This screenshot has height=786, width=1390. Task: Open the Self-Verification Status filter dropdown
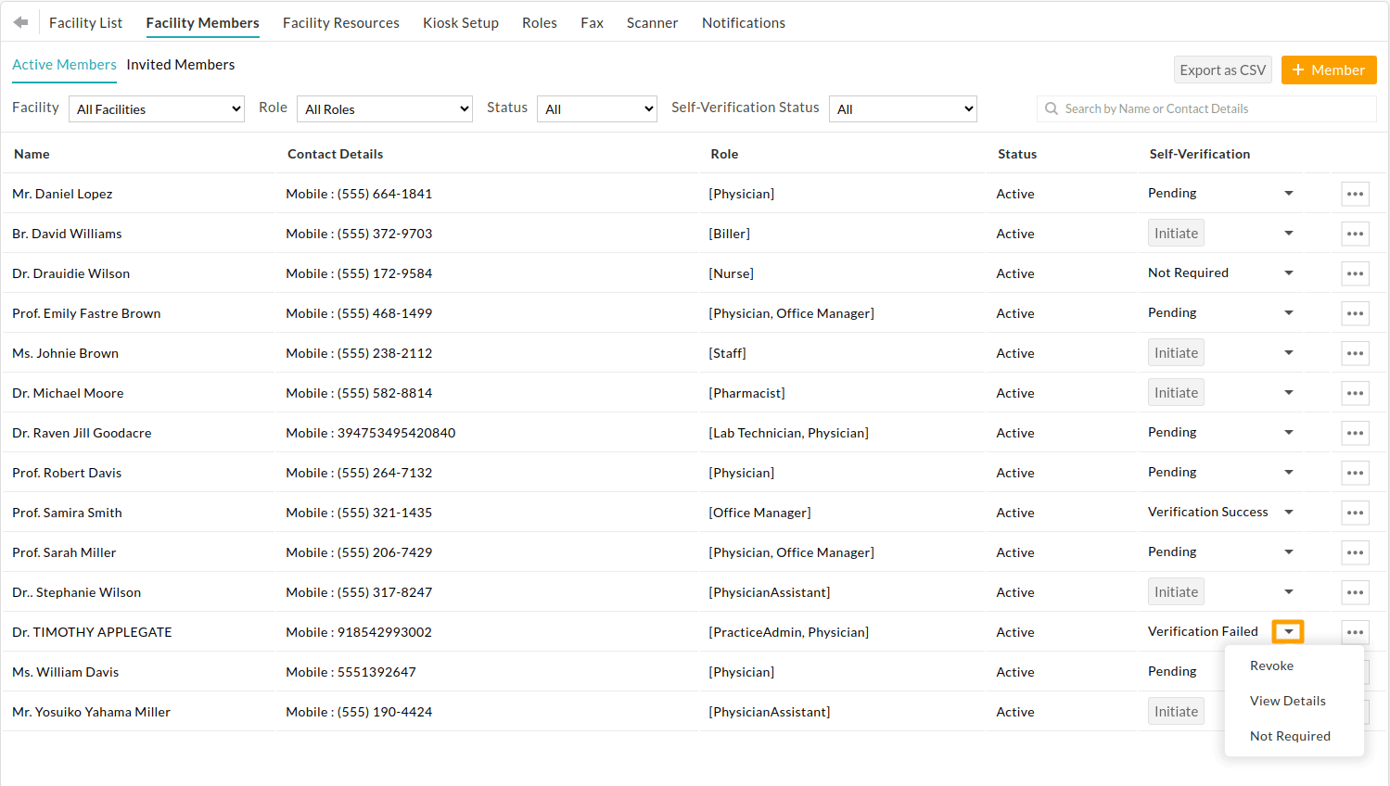(x=902, y=109)
